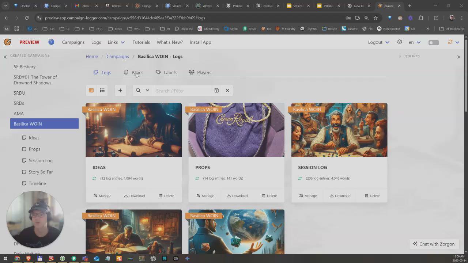Click the Campaigns breadcrumb link
Screen dimensions: 468x263
[118, 57]
